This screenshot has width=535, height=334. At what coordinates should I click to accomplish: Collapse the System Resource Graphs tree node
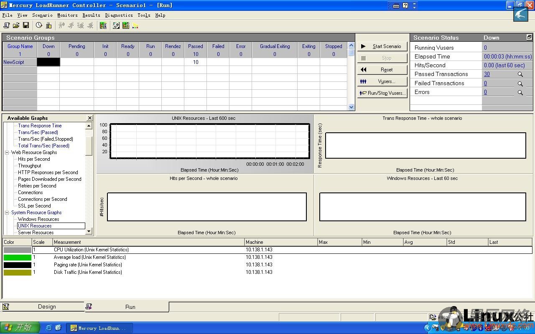pos(7,213)
